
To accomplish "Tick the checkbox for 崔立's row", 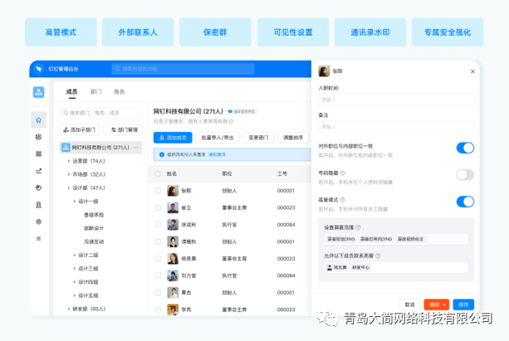I will [158, 207].
